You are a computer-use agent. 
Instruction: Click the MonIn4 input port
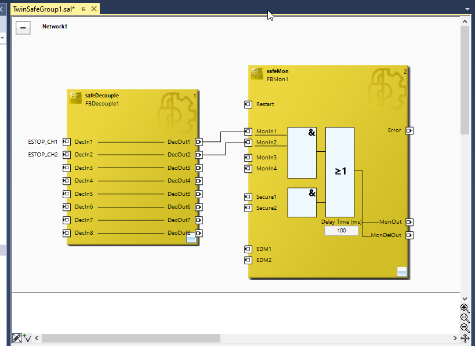(248, 168)
